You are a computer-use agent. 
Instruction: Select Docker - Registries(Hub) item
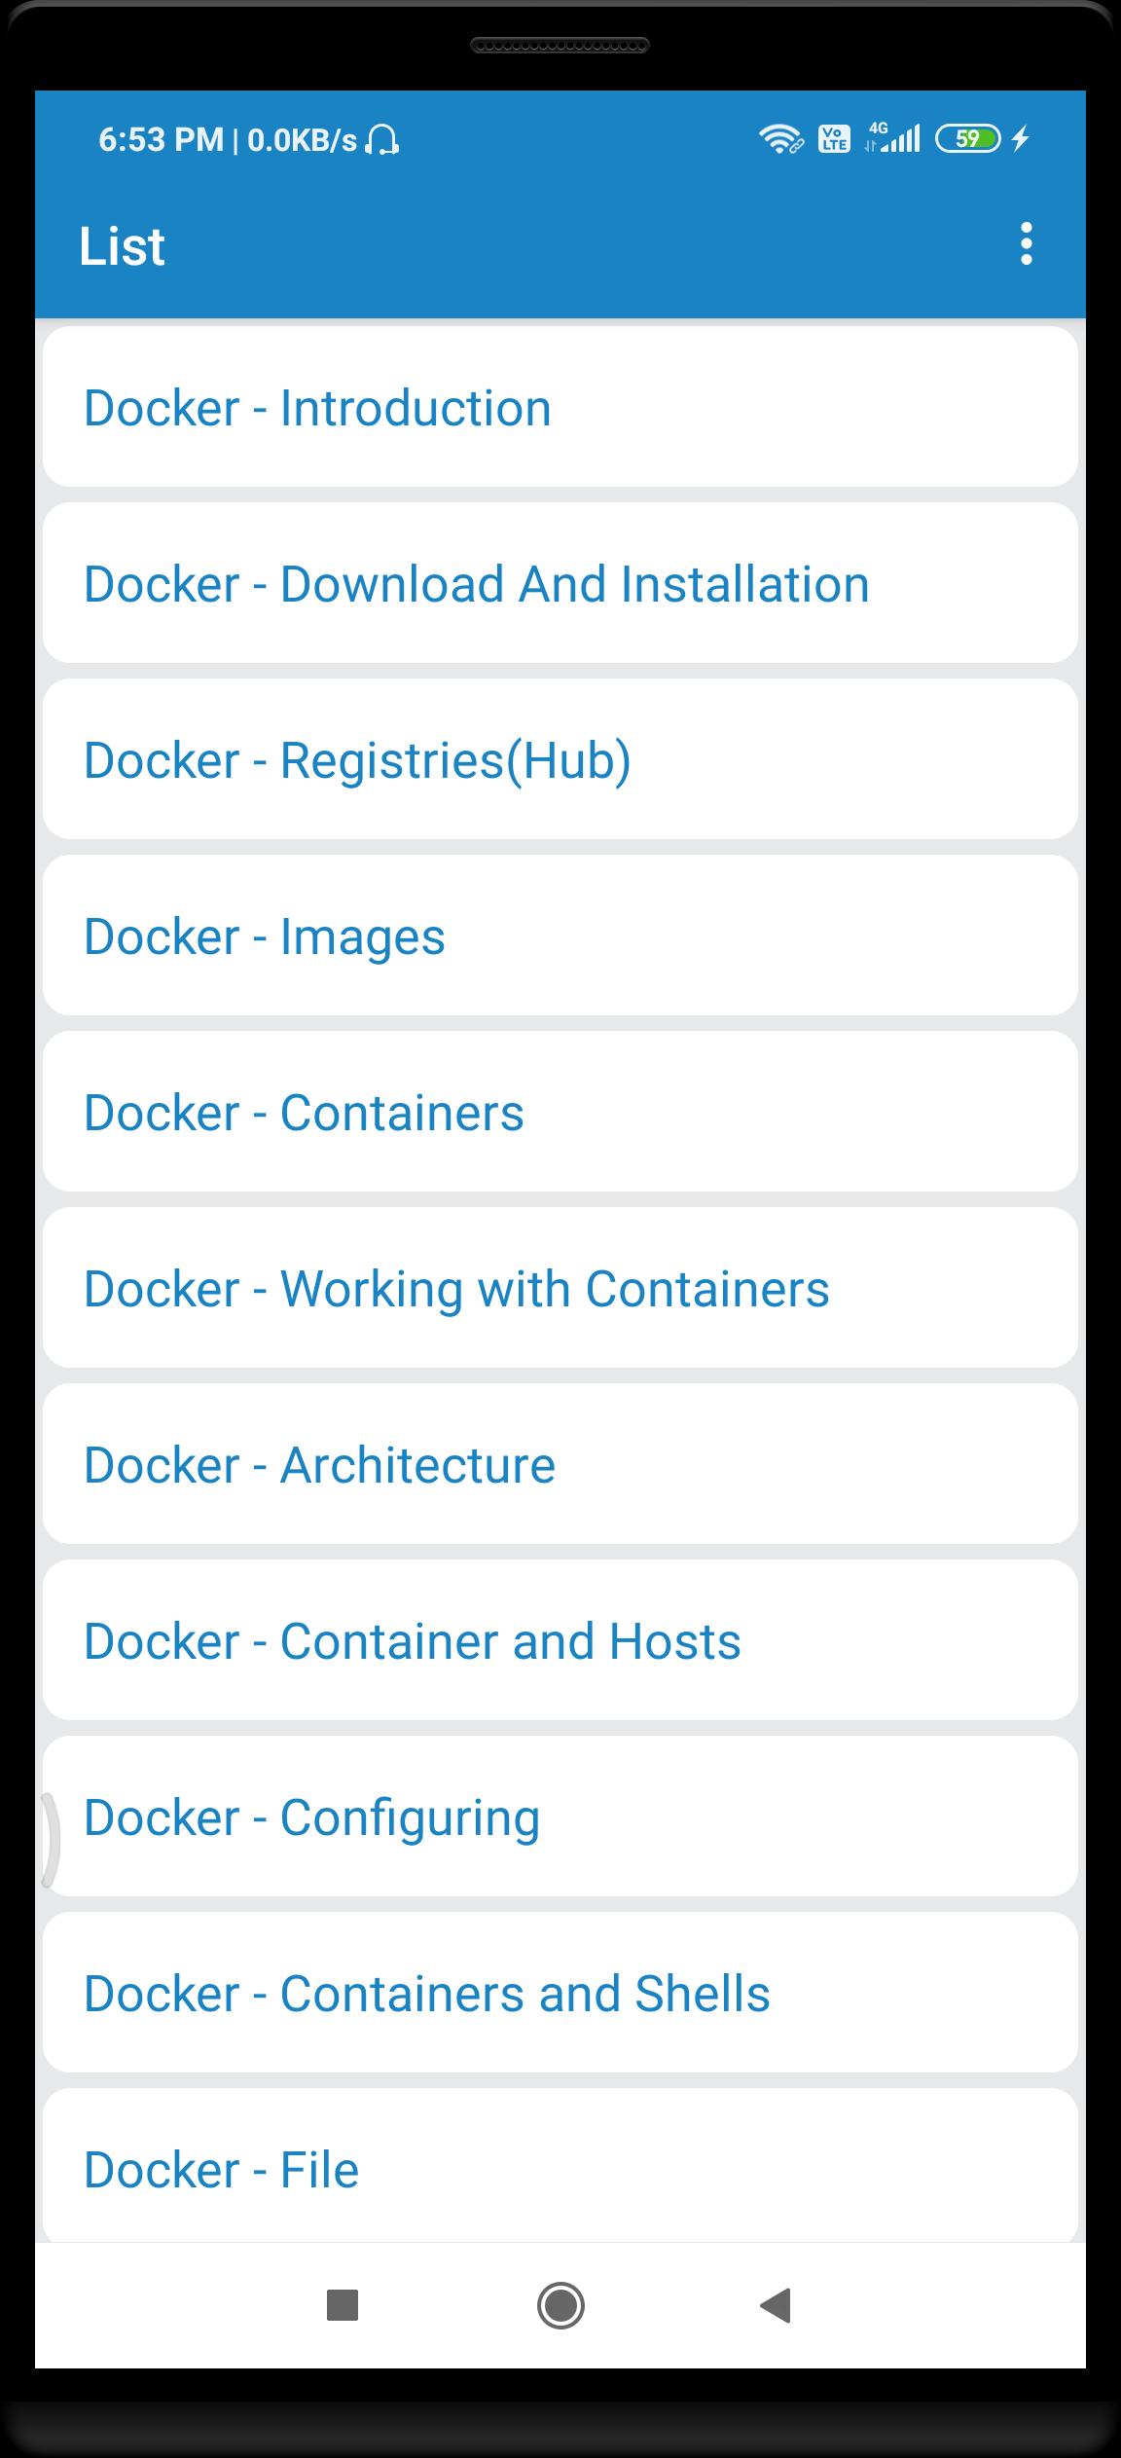[560, 759]
